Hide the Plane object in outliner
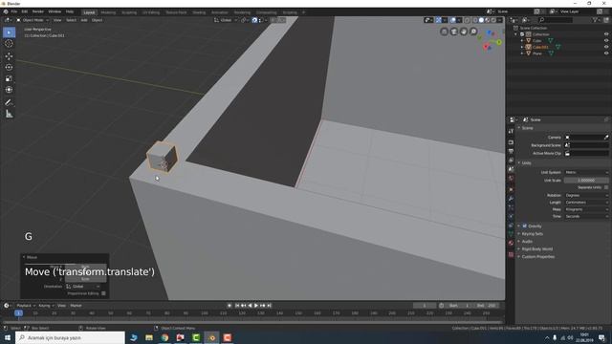 (x=606, y=54)
